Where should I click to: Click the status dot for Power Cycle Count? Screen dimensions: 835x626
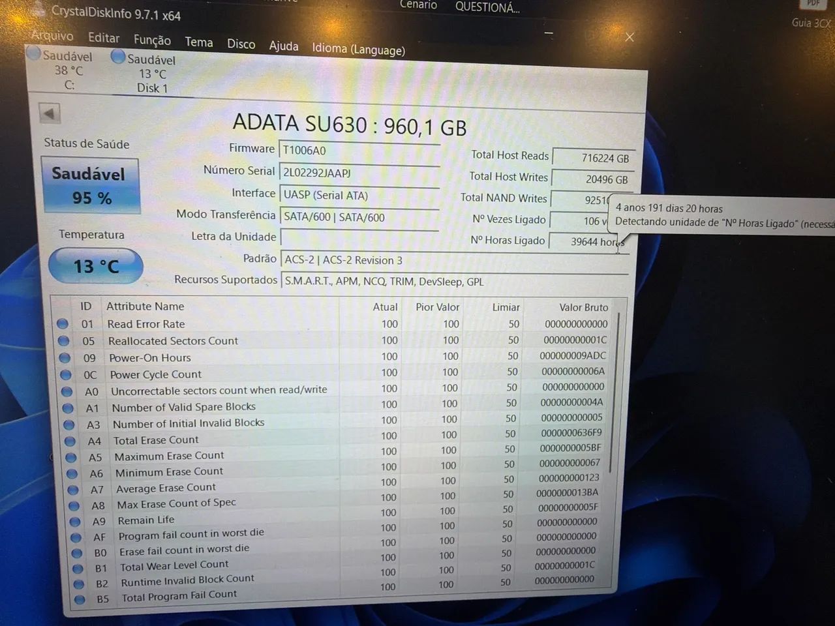pyautogui.click(x=65, y=374)
